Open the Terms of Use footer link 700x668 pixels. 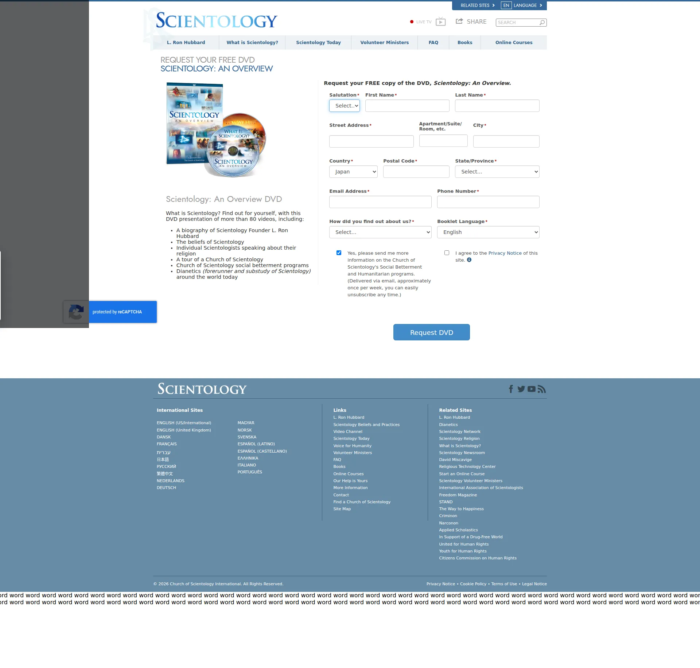pos(504,584)
